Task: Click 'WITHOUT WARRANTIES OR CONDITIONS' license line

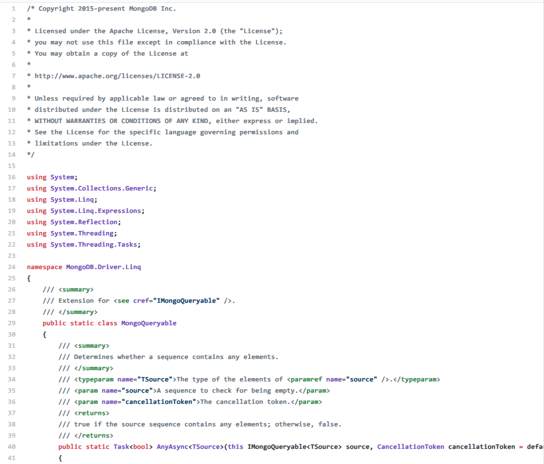Action: coord(173,121)
